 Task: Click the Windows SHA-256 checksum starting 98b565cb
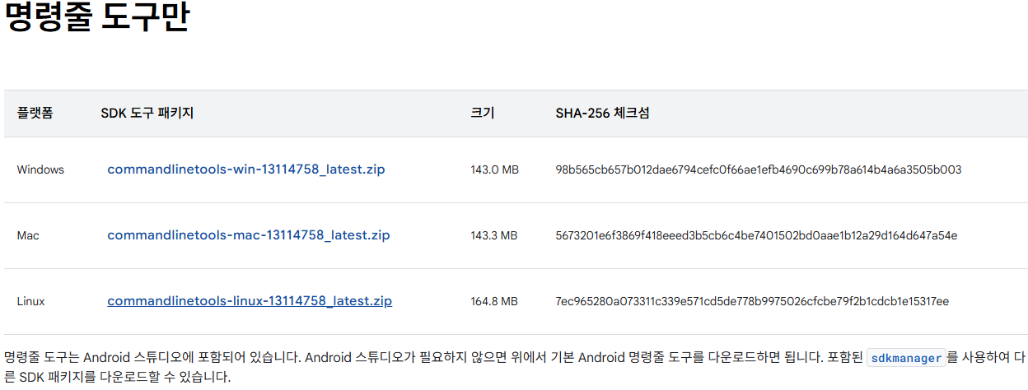[x=758, y=169]
